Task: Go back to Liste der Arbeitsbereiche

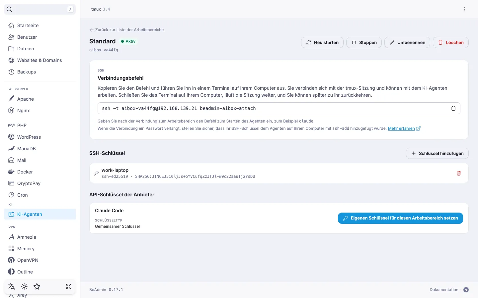Action: point(126,30)
